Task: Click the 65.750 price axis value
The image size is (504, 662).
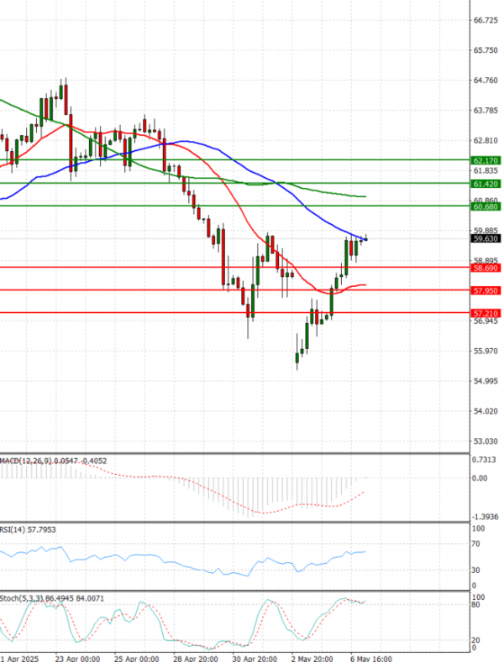Action: (486, 50)
